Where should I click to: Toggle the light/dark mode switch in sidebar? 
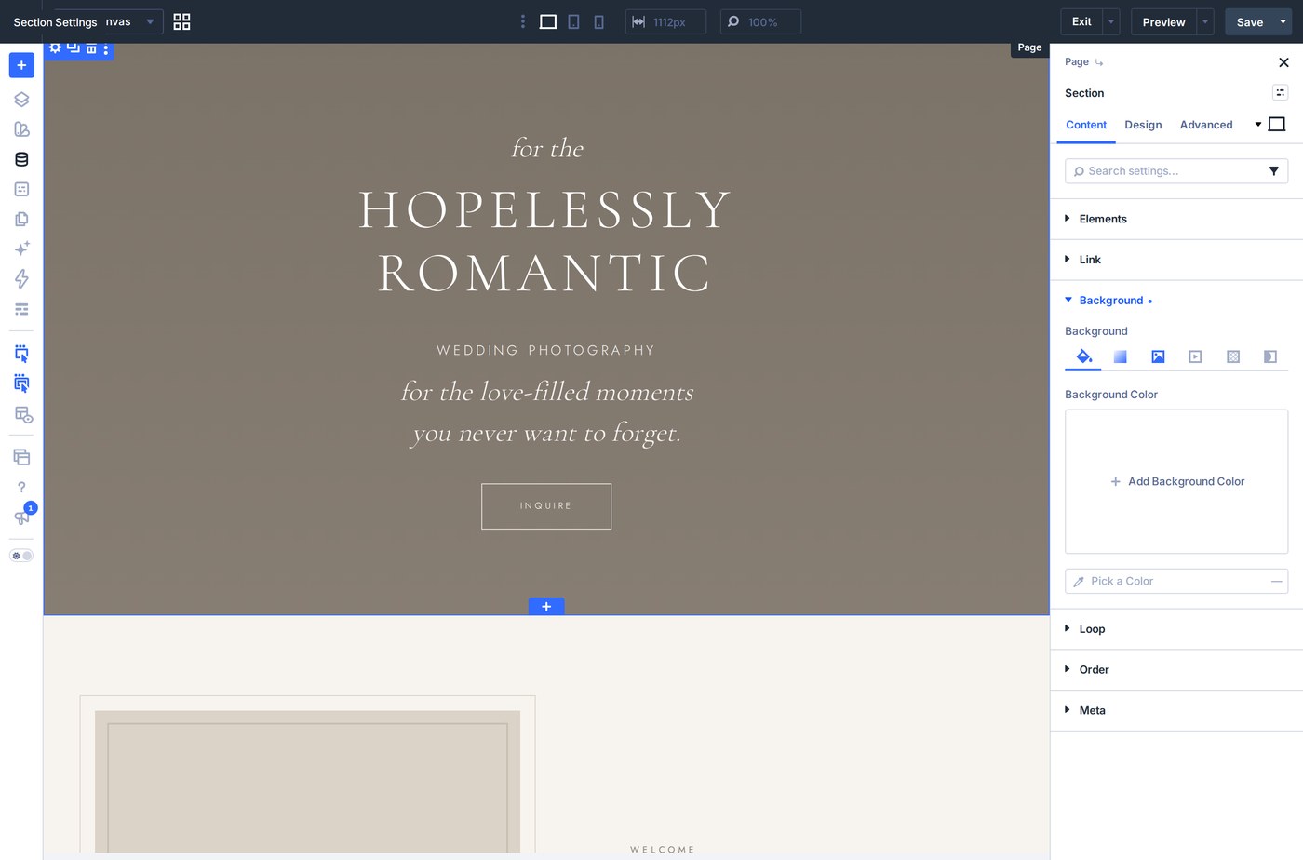pyautogui.click(x=21, y=556)
